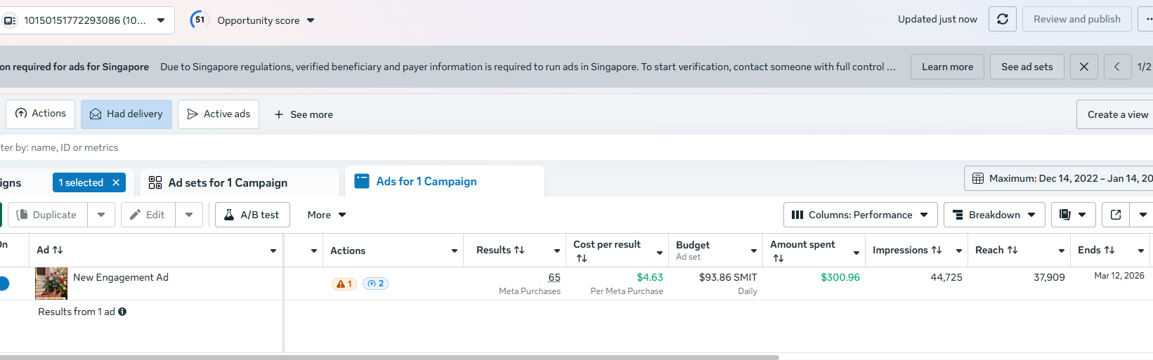
Task: Open the recommendations badge showing 2
Action: click(x=375, y=284)
